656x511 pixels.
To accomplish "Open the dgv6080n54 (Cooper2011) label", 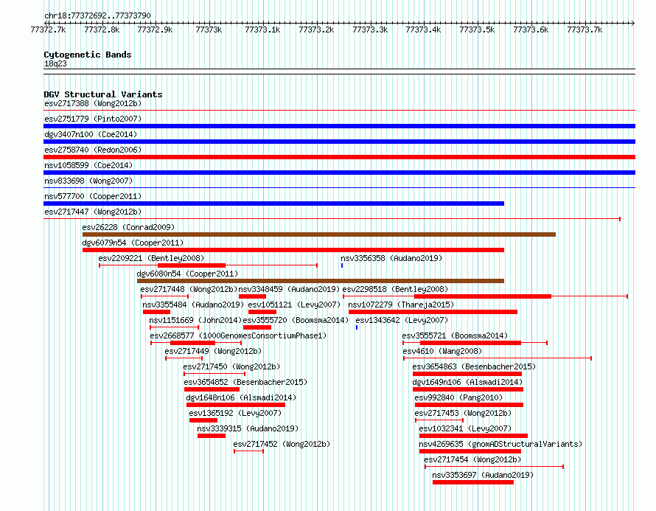I will pyautogui.click(x=187, y=274).
